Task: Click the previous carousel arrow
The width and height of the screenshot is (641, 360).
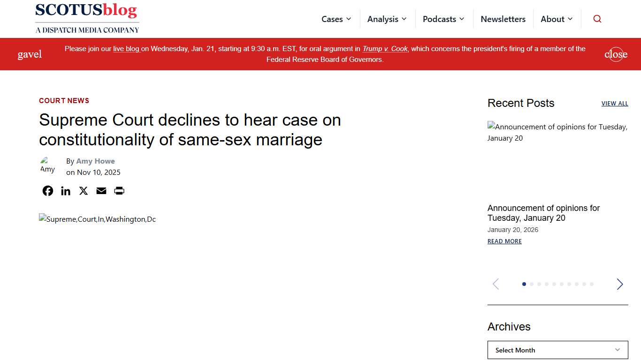Action: pos(496,284)
